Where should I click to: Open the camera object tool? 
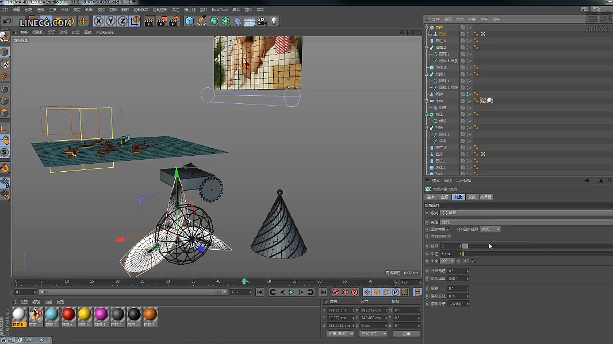click(262, 21)
